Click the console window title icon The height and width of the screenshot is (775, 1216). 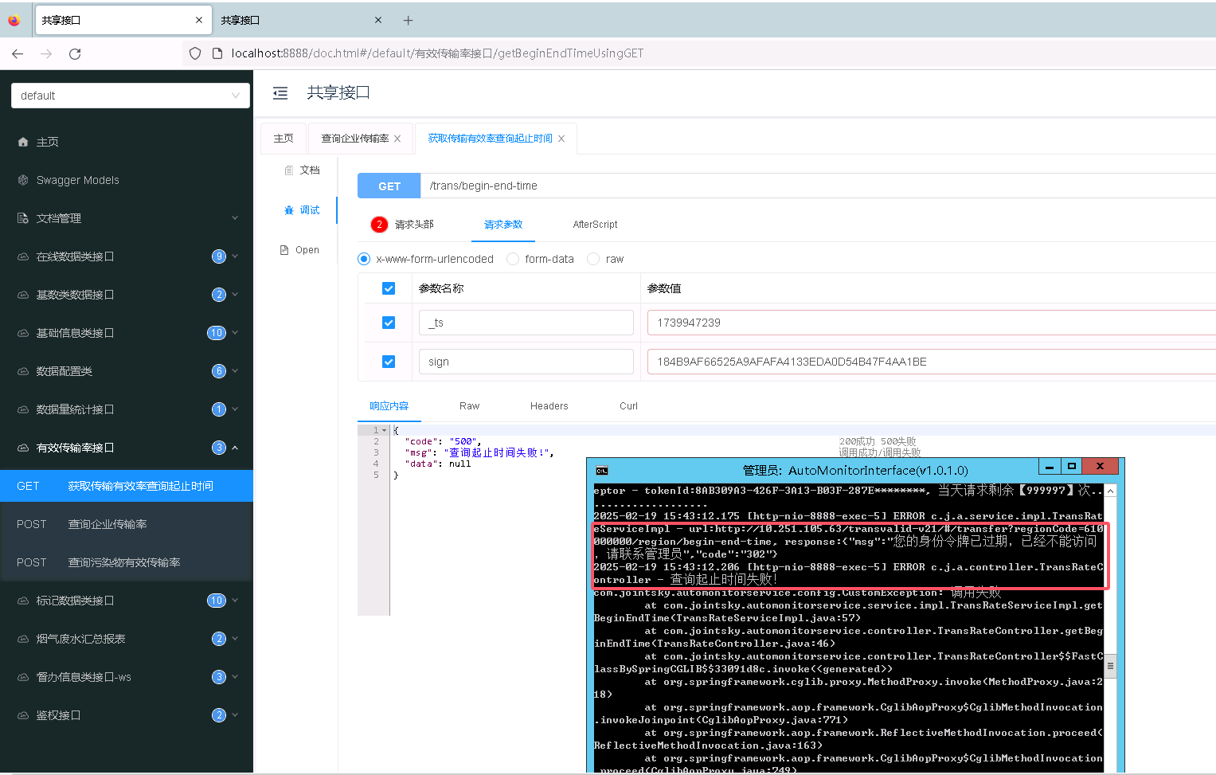[602, 471]
